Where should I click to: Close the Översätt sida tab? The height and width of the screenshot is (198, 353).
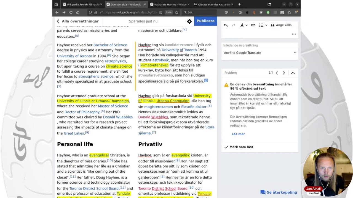(145, 4)
